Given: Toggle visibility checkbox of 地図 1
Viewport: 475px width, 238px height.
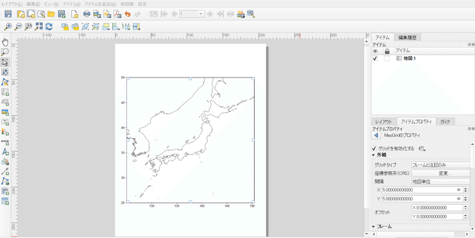Looking at the screenshot, I should tap(375, 59).
